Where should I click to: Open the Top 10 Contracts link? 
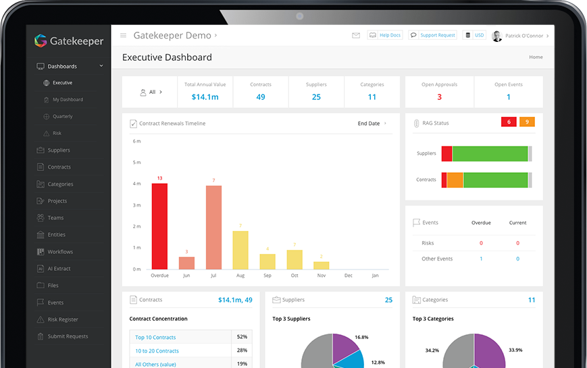tap(155, 337)
